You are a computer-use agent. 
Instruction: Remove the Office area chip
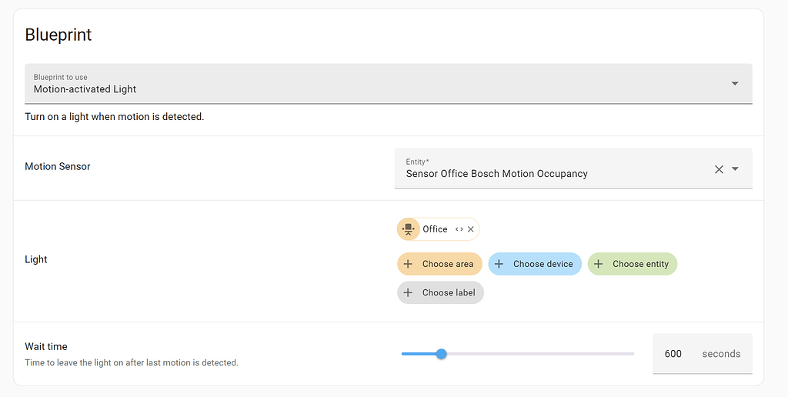coord(471,229)
